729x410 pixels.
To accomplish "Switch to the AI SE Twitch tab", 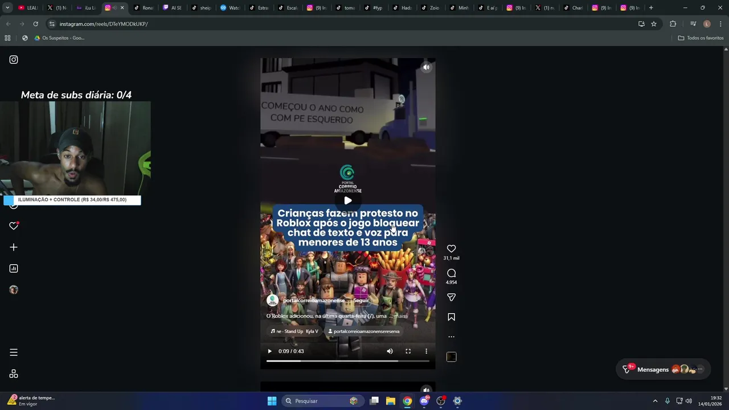I will [173, 8].
